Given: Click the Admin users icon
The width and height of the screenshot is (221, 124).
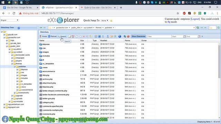Looking at the screenshot, I should (x=125, y=37).
